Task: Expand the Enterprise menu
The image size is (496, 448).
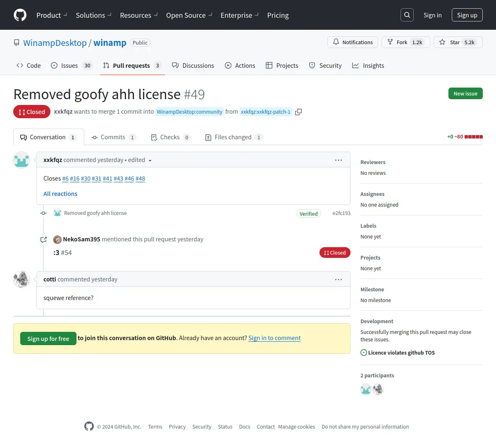Action: tap(239, 15)
